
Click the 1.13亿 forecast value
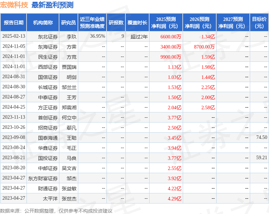click(x=174, y=67)
